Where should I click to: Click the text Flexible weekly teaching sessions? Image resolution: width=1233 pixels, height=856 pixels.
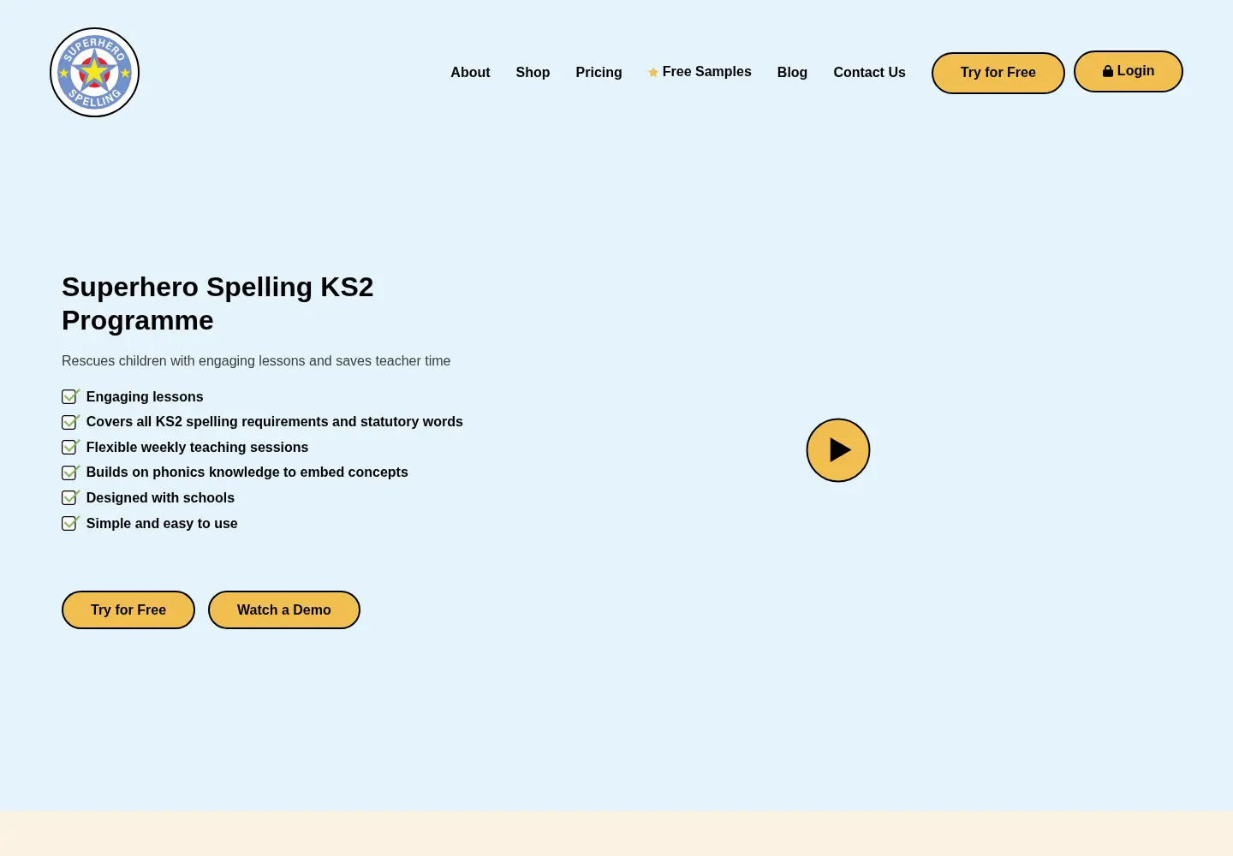tap(197, 447)
